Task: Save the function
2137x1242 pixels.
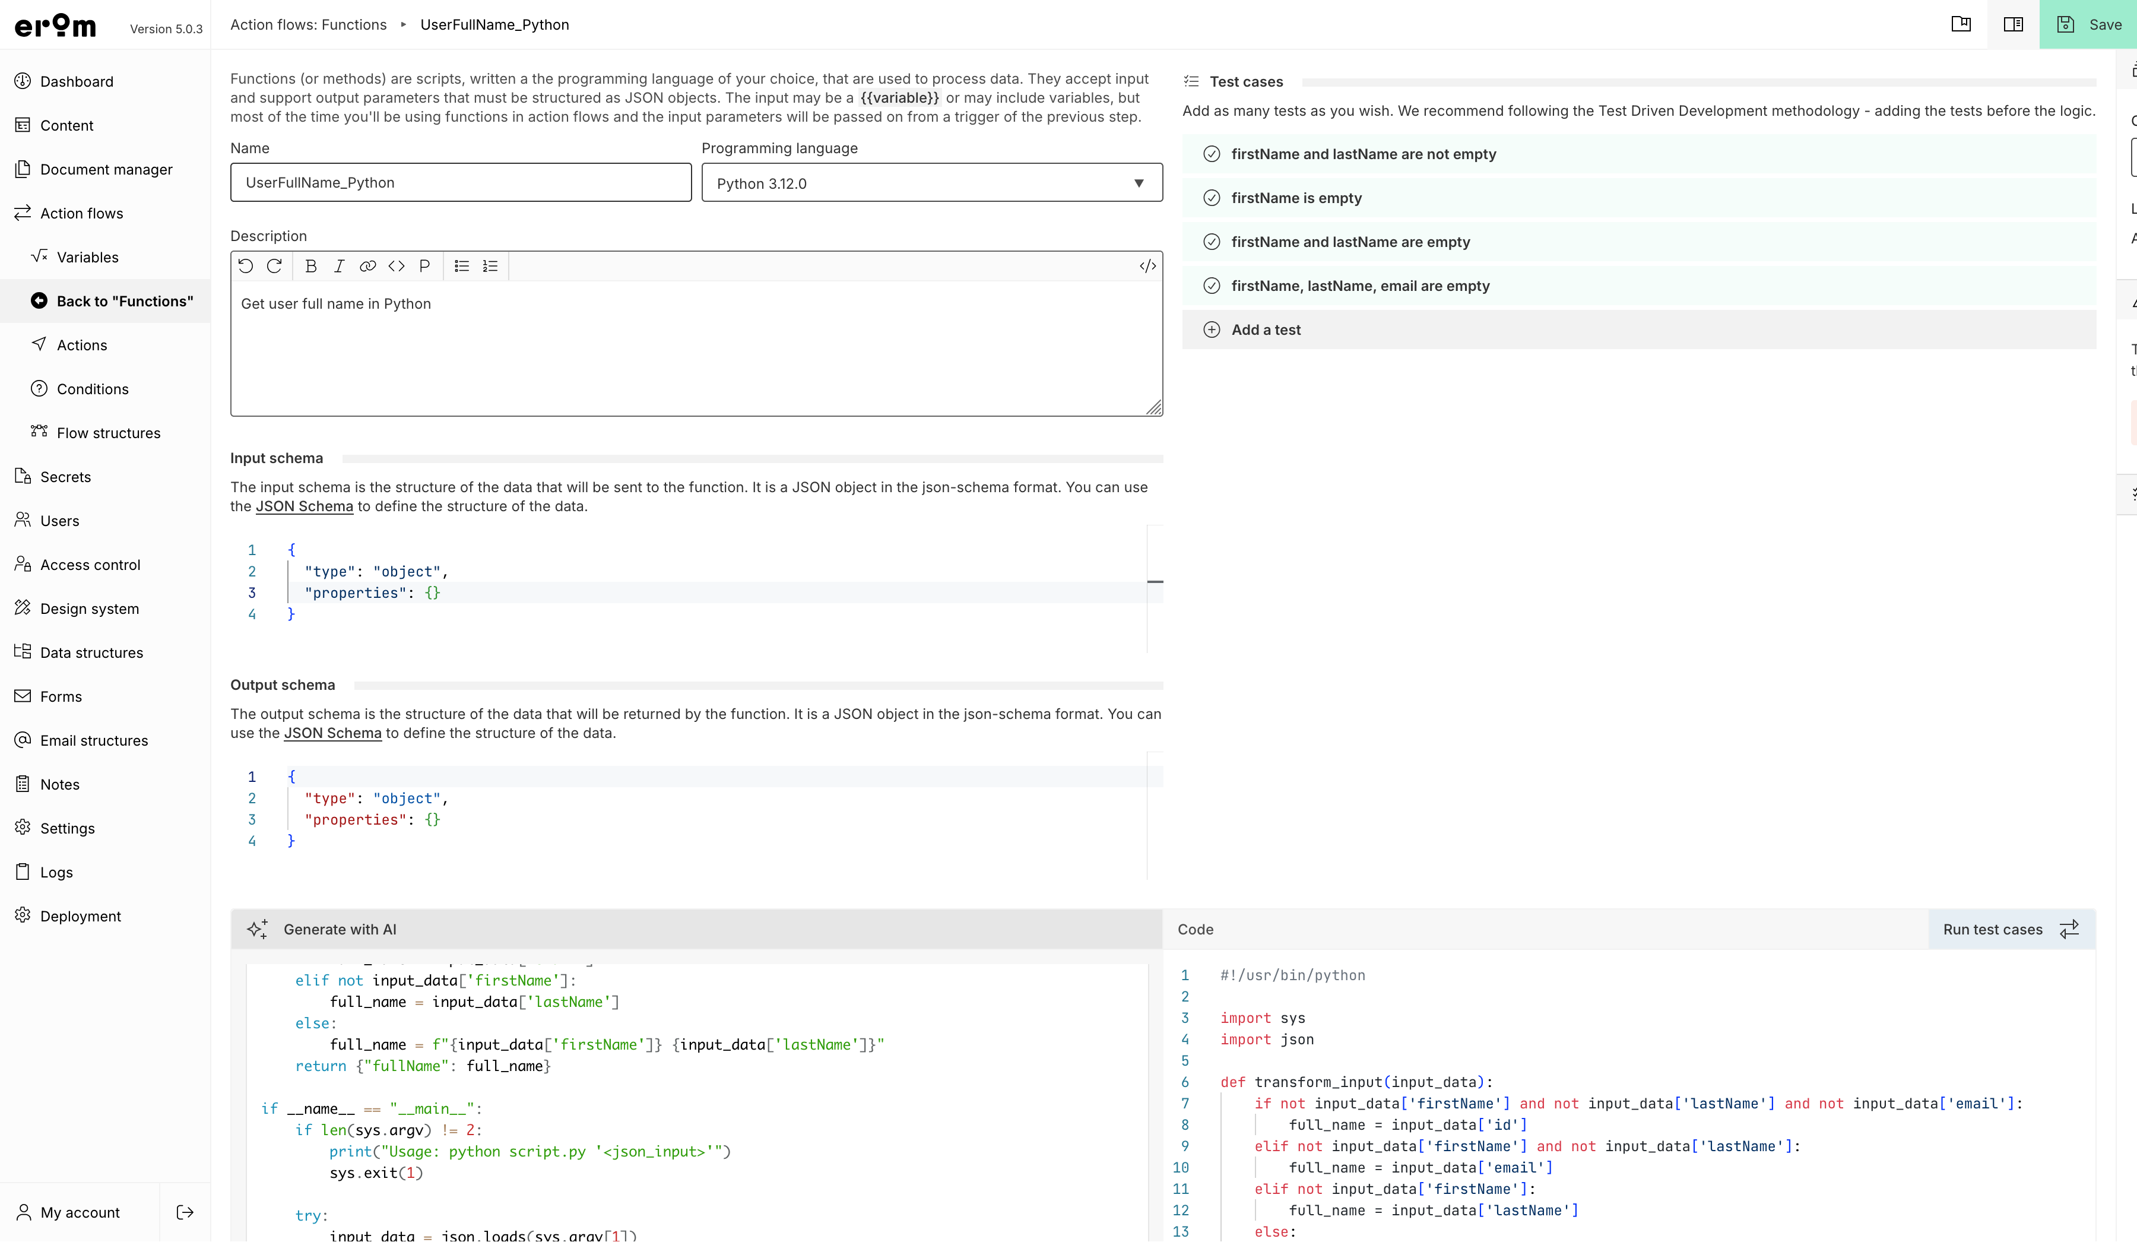Action: click(x=2089, y=24)
